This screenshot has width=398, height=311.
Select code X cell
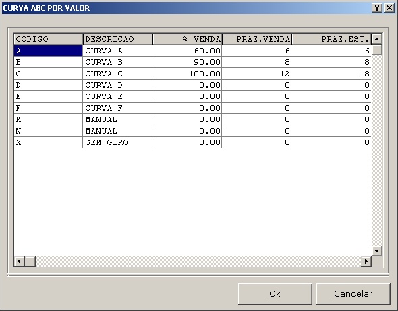pos(48,142)
